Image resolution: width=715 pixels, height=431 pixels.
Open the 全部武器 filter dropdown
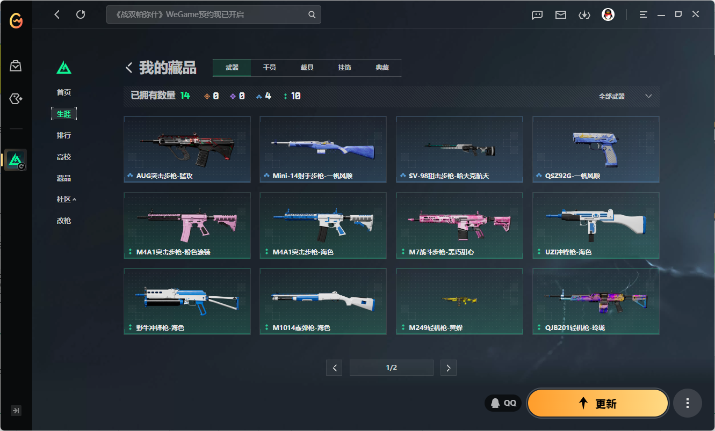point(625,97)
